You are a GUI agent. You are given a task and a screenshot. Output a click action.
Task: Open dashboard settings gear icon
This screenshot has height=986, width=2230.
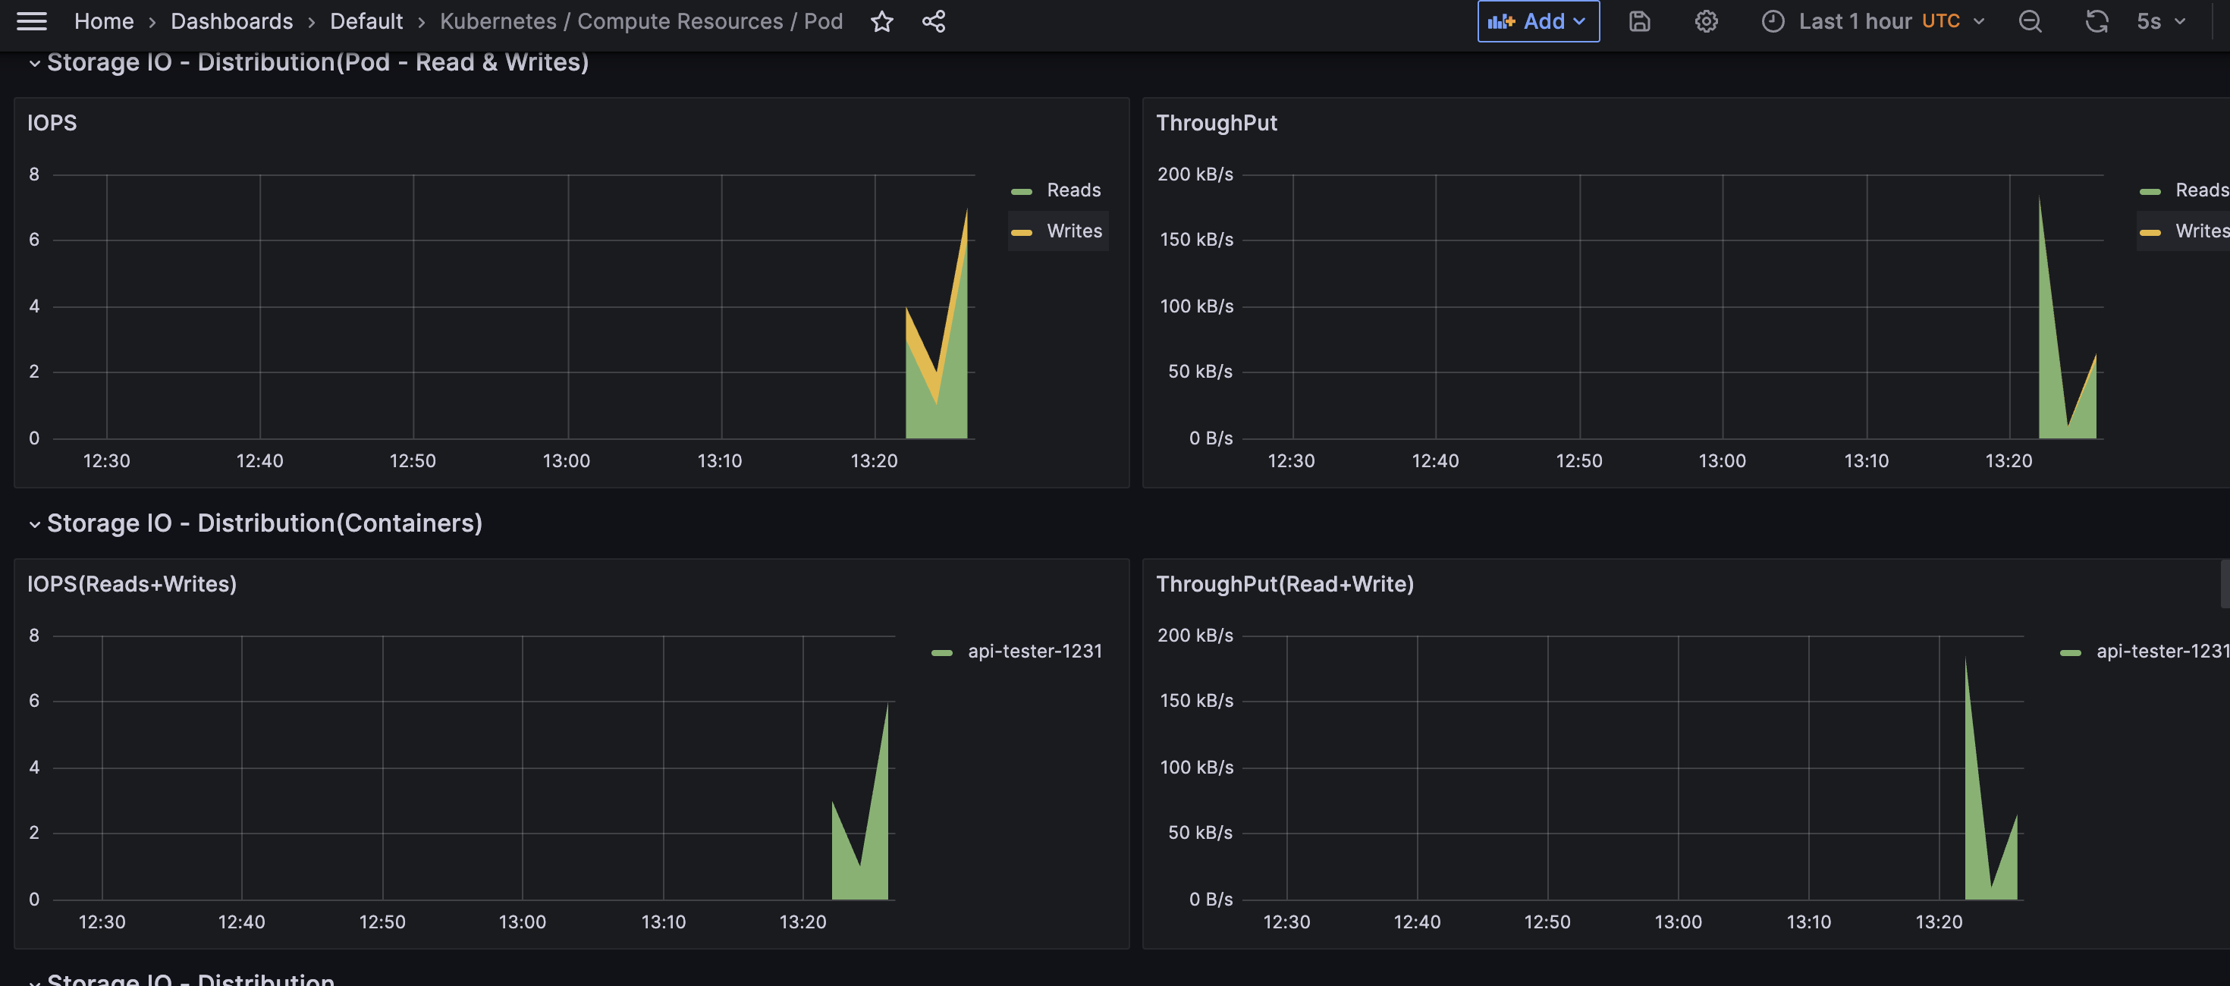(x=1705, y=20)
